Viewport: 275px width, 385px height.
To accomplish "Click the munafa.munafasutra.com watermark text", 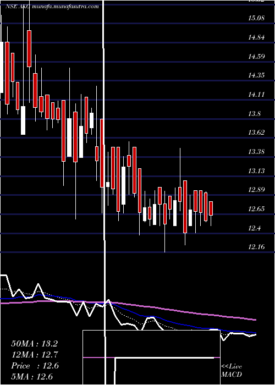I will tap(65, 7).
